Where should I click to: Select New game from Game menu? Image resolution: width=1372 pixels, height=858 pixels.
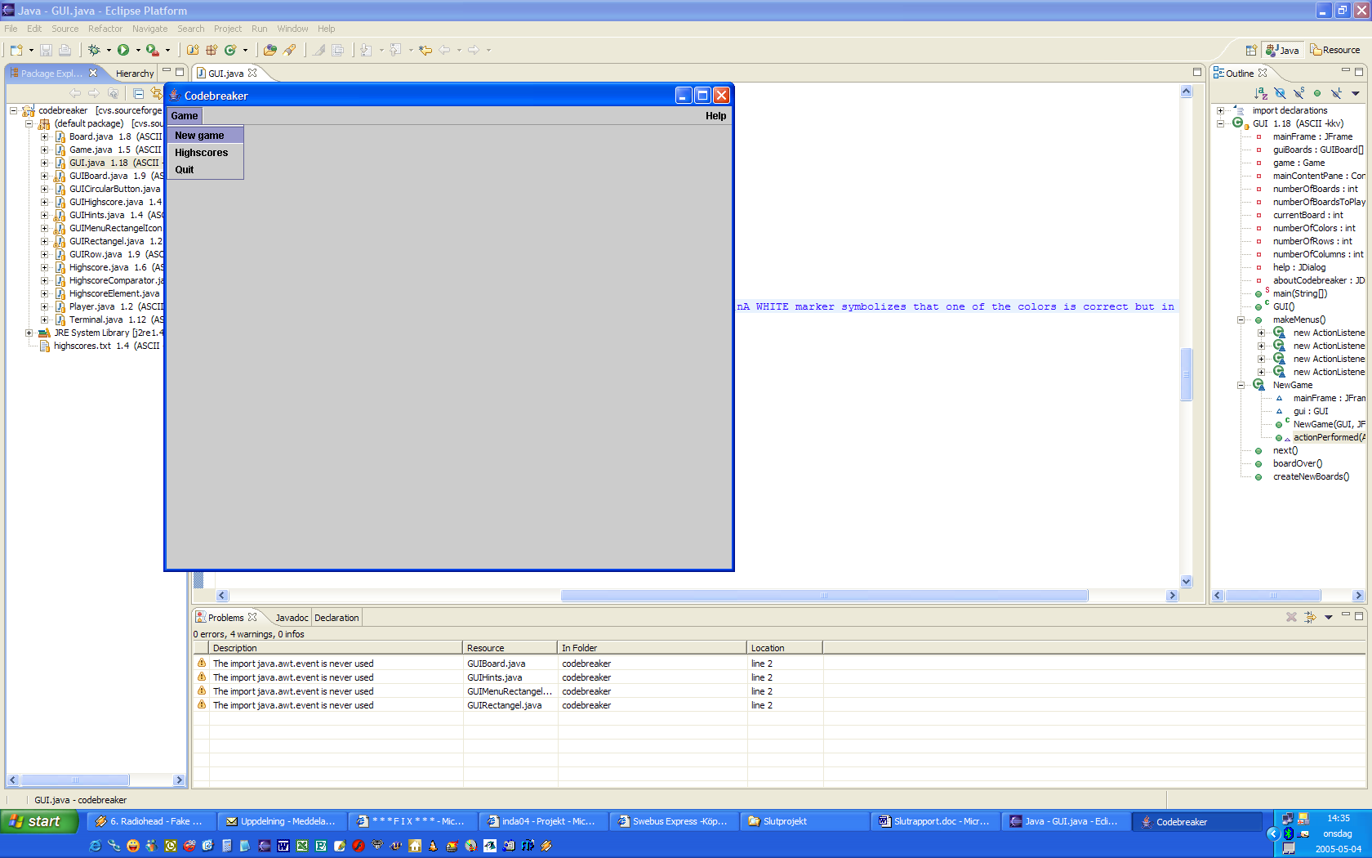tap(199, 136)
